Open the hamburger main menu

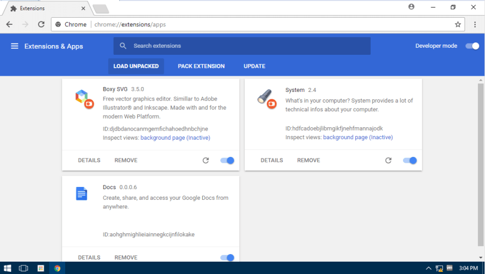[15, 46]
